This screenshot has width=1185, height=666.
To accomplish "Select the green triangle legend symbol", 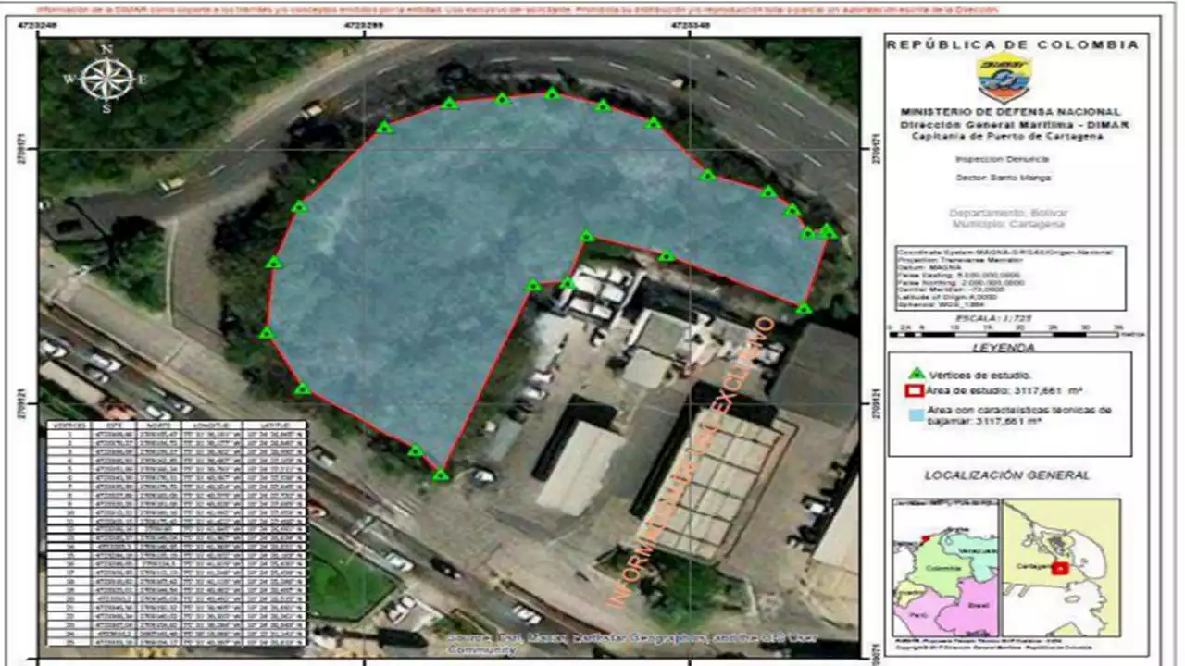I will (916, 374).
